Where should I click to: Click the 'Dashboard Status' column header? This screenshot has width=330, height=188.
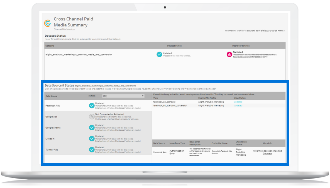[x=241, y=46]
